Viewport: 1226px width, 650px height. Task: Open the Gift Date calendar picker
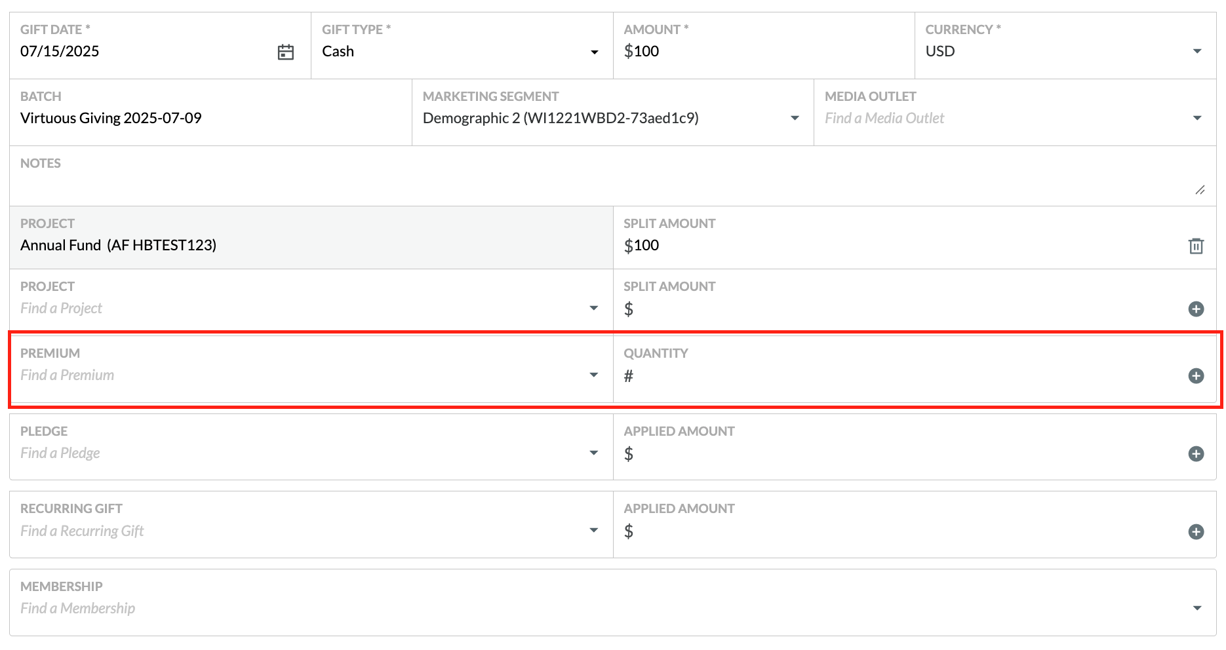click(x=286, y=52)
